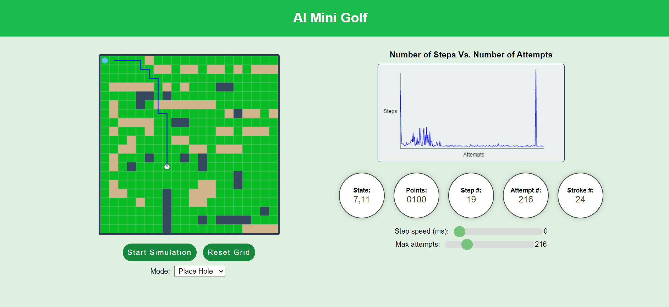Click the tall dark wall column at grid bottom
Viewport: 669px width, 307px height.
pos(167,211)
